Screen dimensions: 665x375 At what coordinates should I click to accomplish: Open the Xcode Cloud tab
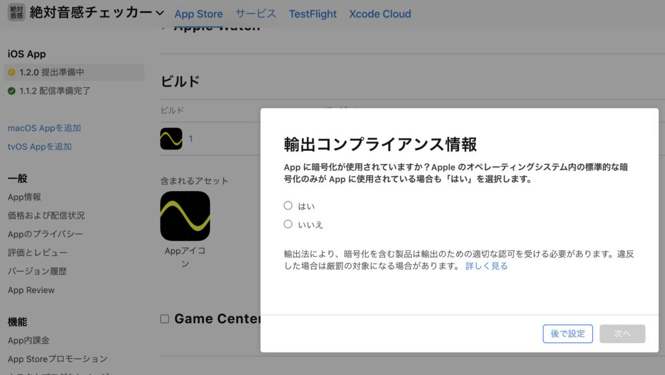(x=380, y=14)
